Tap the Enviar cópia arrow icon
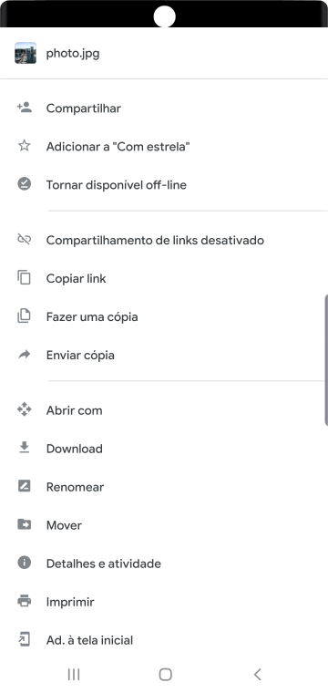Viewport: 328px width, 693px height. [25, 354]
